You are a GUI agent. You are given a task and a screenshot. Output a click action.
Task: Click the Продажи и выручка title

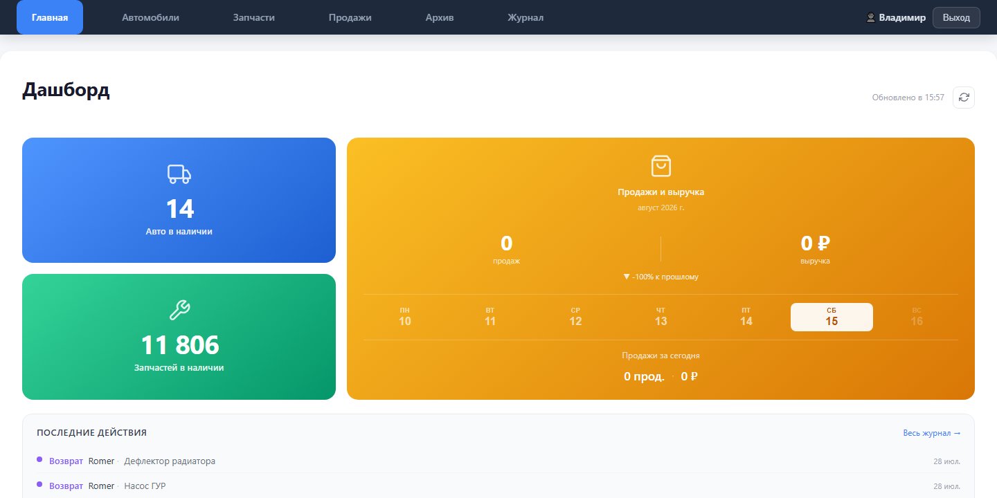click(661, 192)
